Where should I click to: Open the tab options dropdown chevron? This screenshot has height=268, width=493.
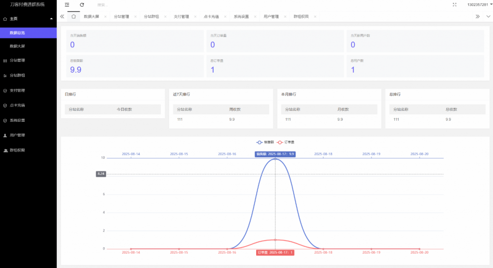pyautogui.click(x=488, y=17)
